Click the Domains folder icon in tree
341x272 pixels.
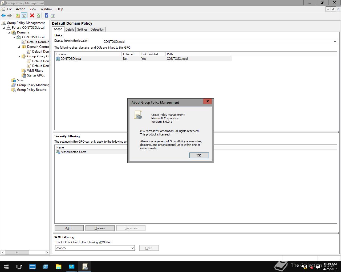click(x=14, y=32)
